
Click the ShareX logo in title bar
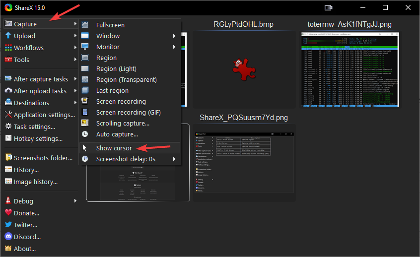point(8,7)
